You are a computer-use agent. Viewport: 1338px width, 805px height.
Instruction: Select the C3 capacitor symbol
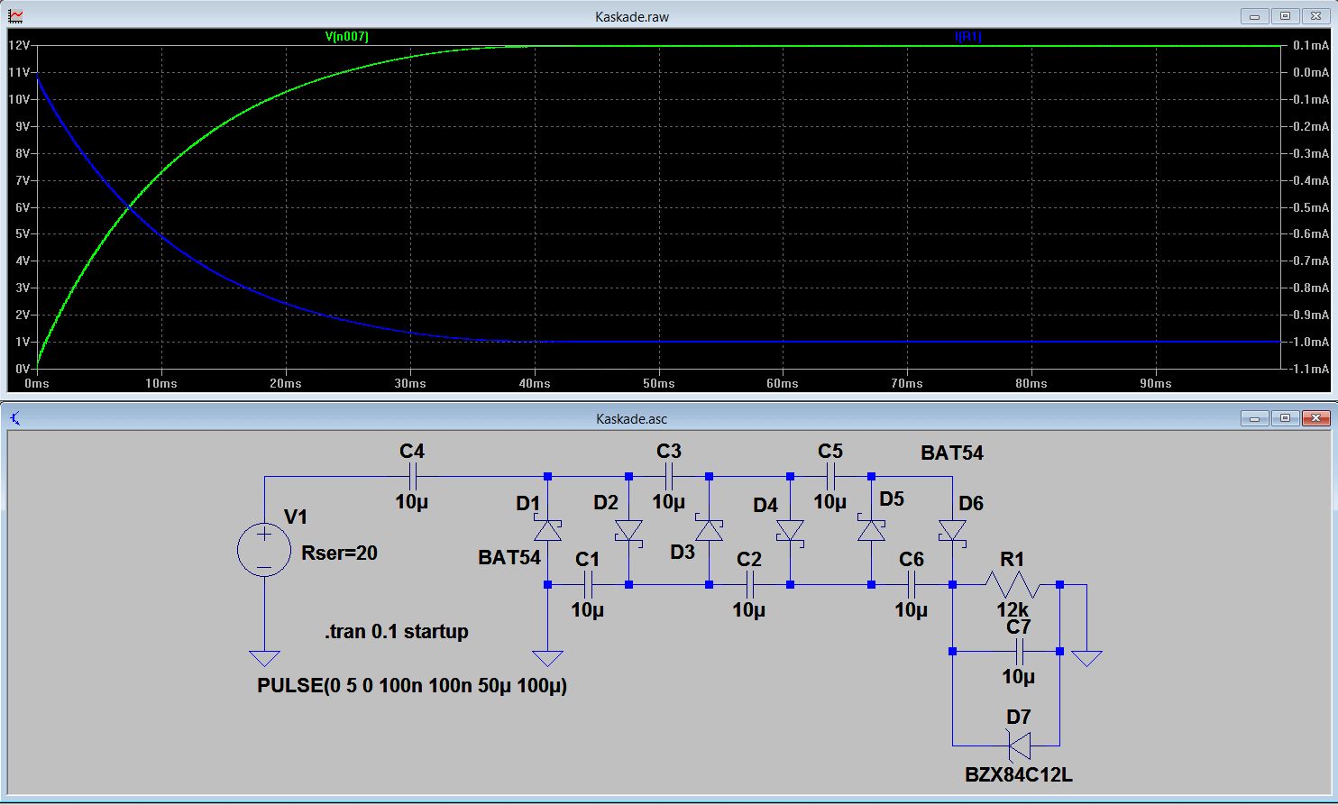point(669,476)
